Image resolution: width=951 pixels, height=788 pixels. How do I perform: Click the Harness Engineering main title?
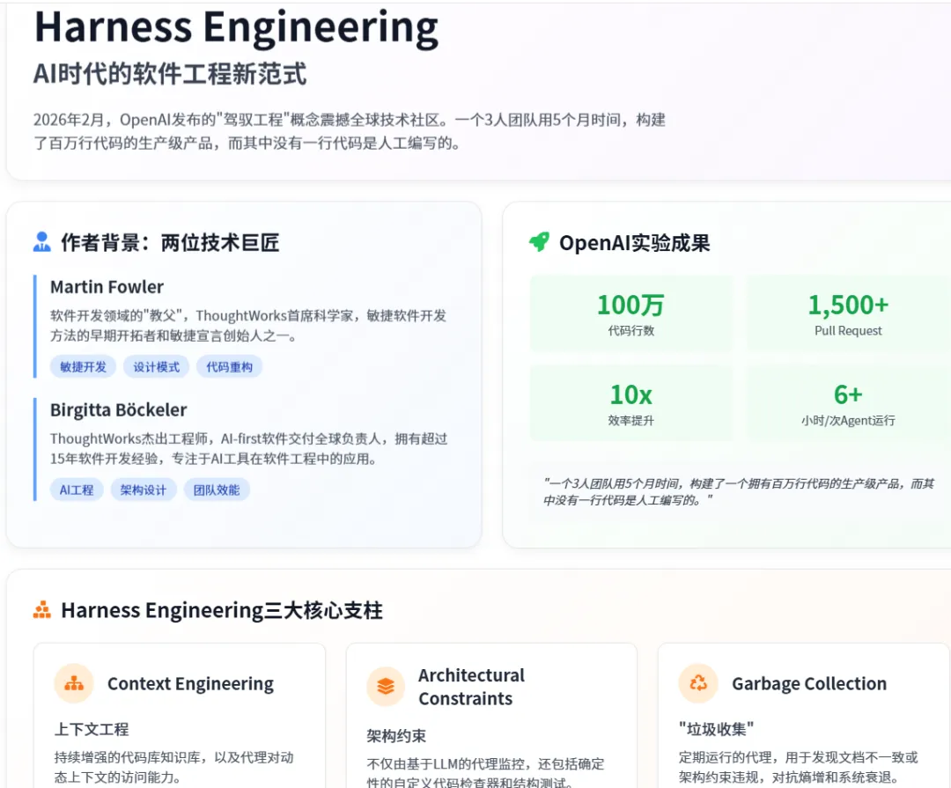pyautogui.click(x=237, y=27)
